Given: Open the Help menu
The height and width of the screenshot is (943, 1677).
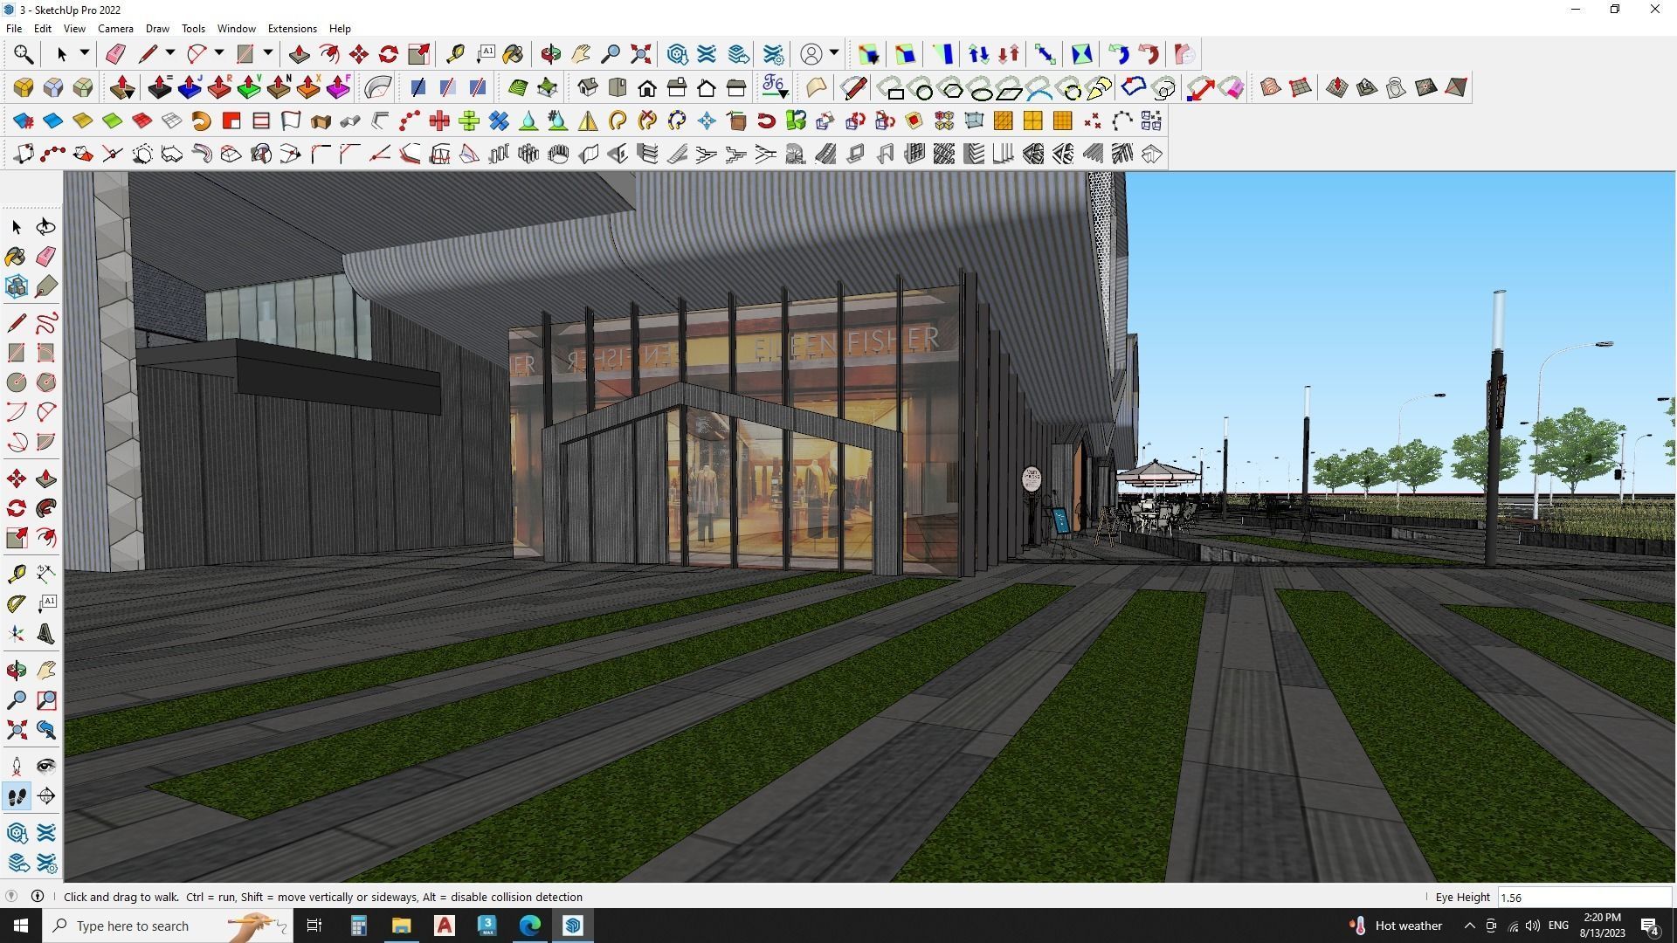Looking at the screenshot, I should [x=340, y=28].
